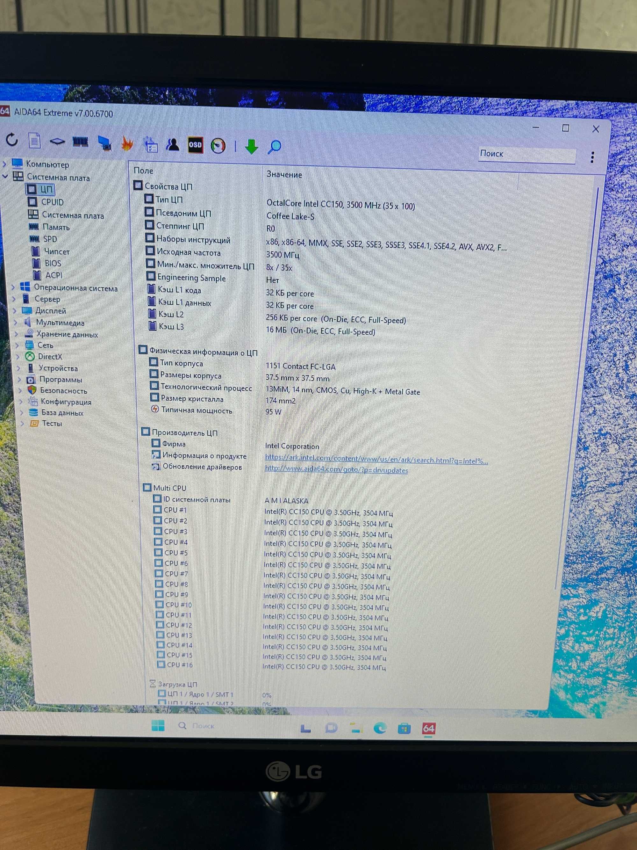Select Устройства in the sidebar tree
The height and width of the screenshot is (850, 637).
click(x=52, y=368)
